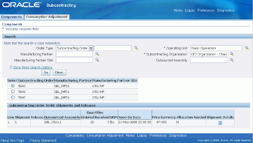Select subcontracting order 5940 radio button
The height and width of the screenshot is (143, 253).
click(13, 86)
